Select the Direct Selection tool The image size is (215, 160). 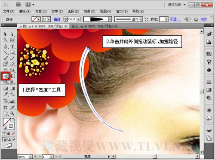pyautogui.click(x=12, y=34)
